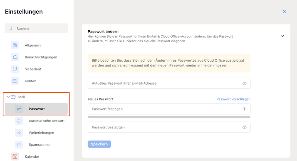
Task: Click the Speichern button
Action: click(x=99, y=144)
